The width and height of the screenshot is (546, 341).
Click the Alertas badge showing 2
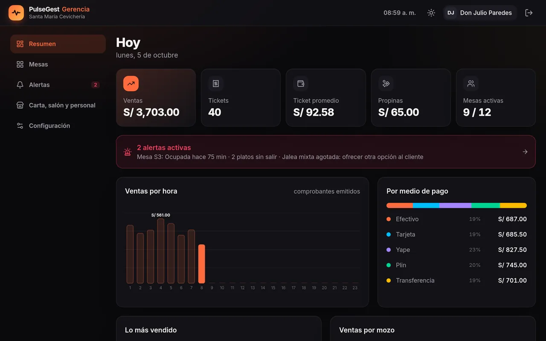click(96, 85)
